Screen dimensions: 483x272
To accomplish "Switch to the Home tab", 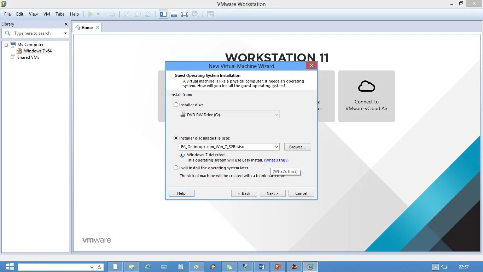I will [x=87, y=28].
